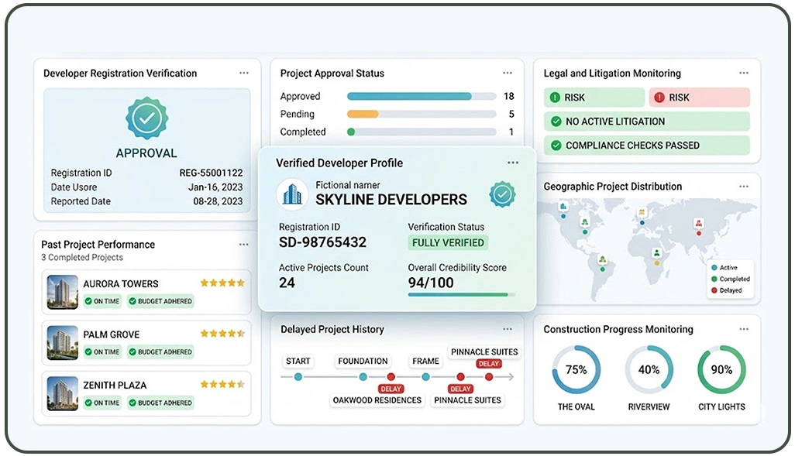The height and width of the screenshot is (456, 795).
Task: Click the green RISK info icon
Action: pyautogui.click(x=555, y=98)
